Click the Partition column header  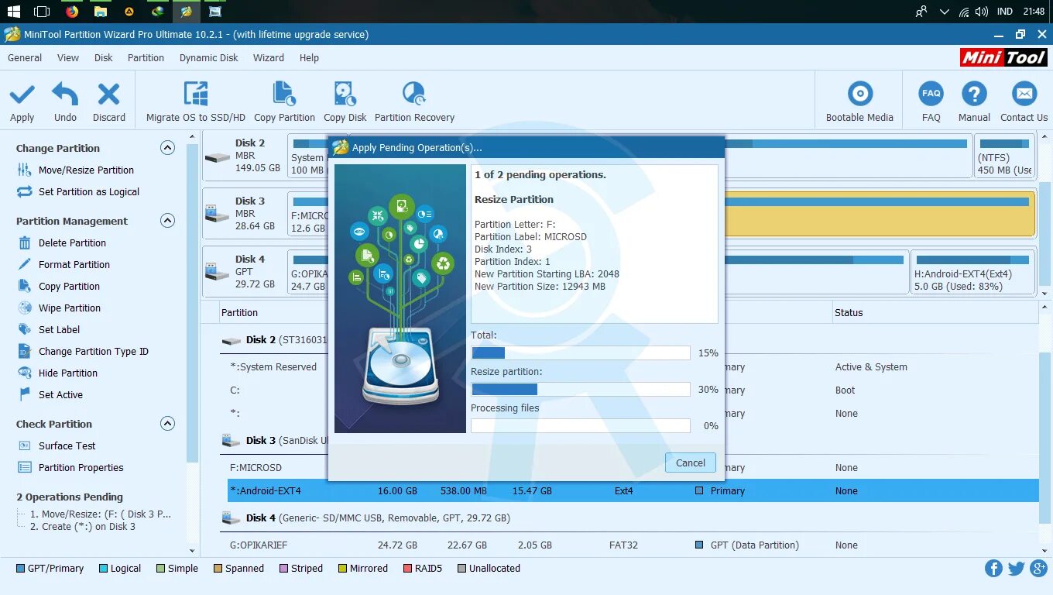(x=239, y=312)
